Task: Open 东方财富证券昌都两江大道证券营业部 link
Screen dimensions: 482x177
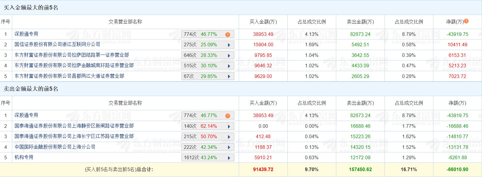Action: pos(69,76)
